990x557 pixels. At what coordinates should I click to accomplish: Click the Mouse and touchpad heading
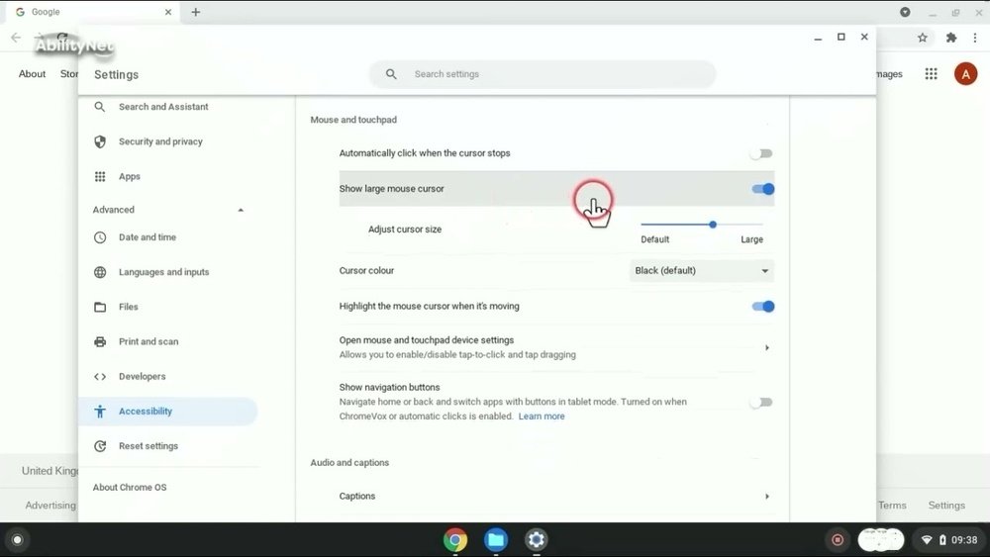click(x=353, y=120)
